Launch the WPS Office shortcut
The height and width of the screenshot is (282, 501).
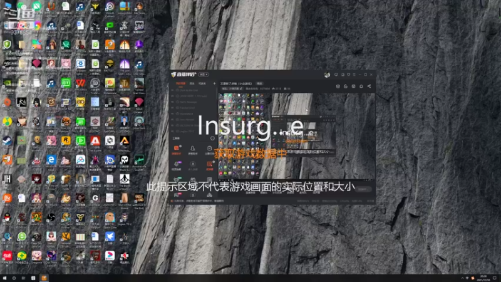click(81, 83)
